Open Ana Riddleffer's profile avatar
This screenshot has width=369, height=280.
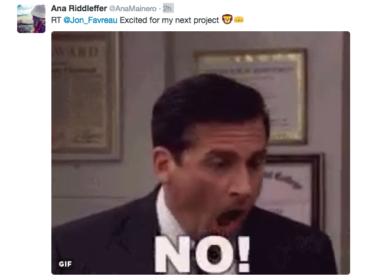click(x=31, y=19)
